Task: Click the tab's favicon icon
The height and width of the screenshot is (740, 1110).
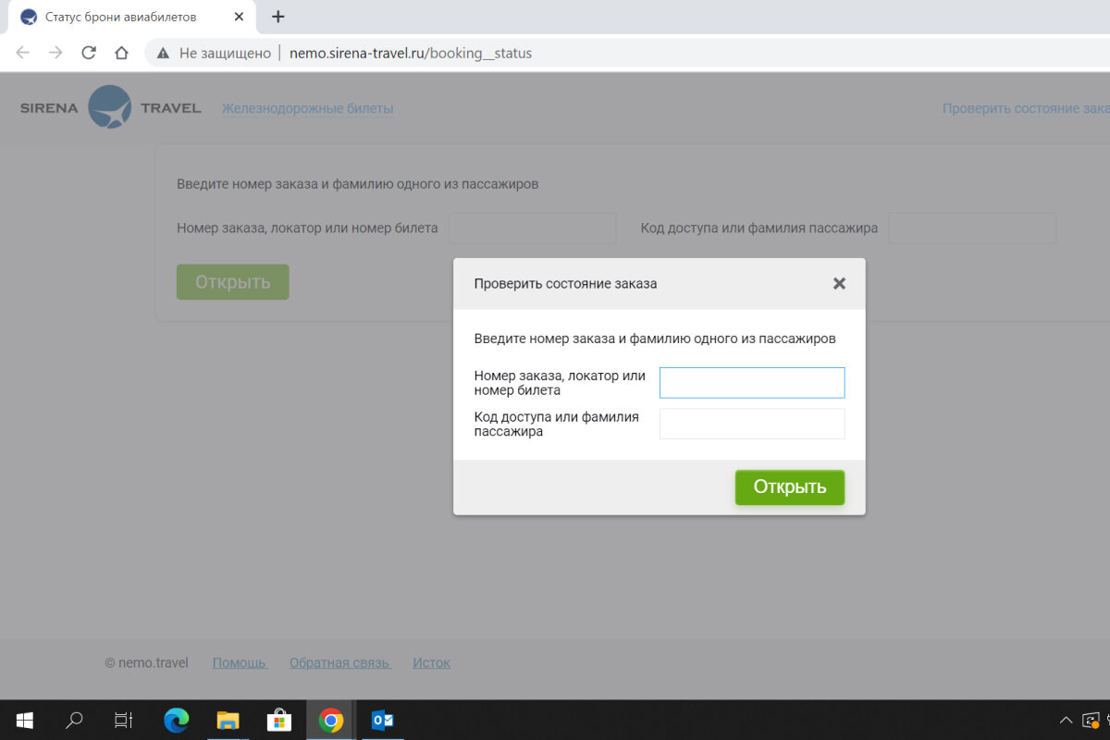Action: click(29, 17)
